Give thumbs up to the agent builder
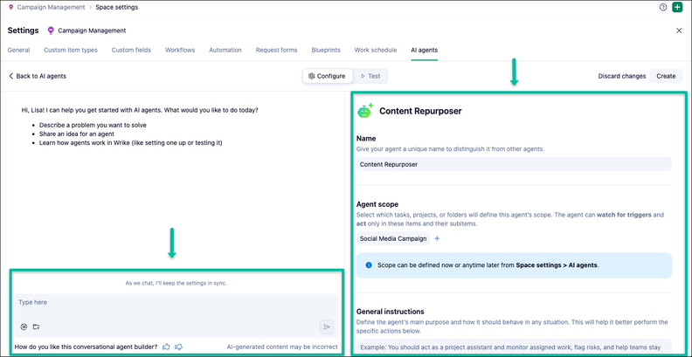The height and width of the screenshot is (357, 692). point(166,347)
